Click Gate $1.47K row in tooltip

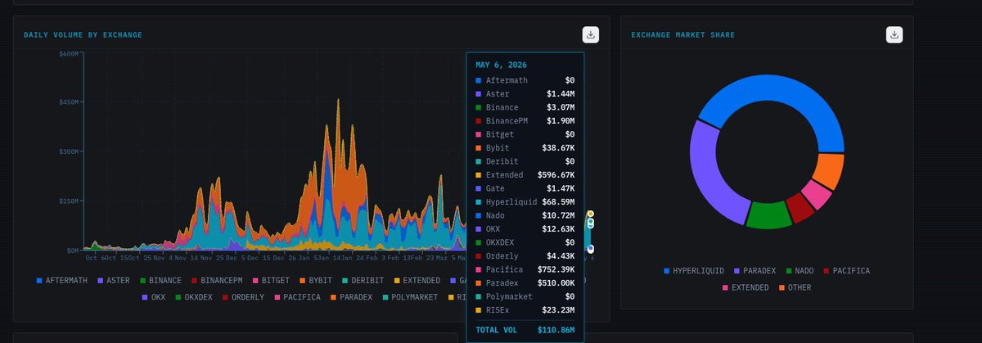[x=525, y=188]
